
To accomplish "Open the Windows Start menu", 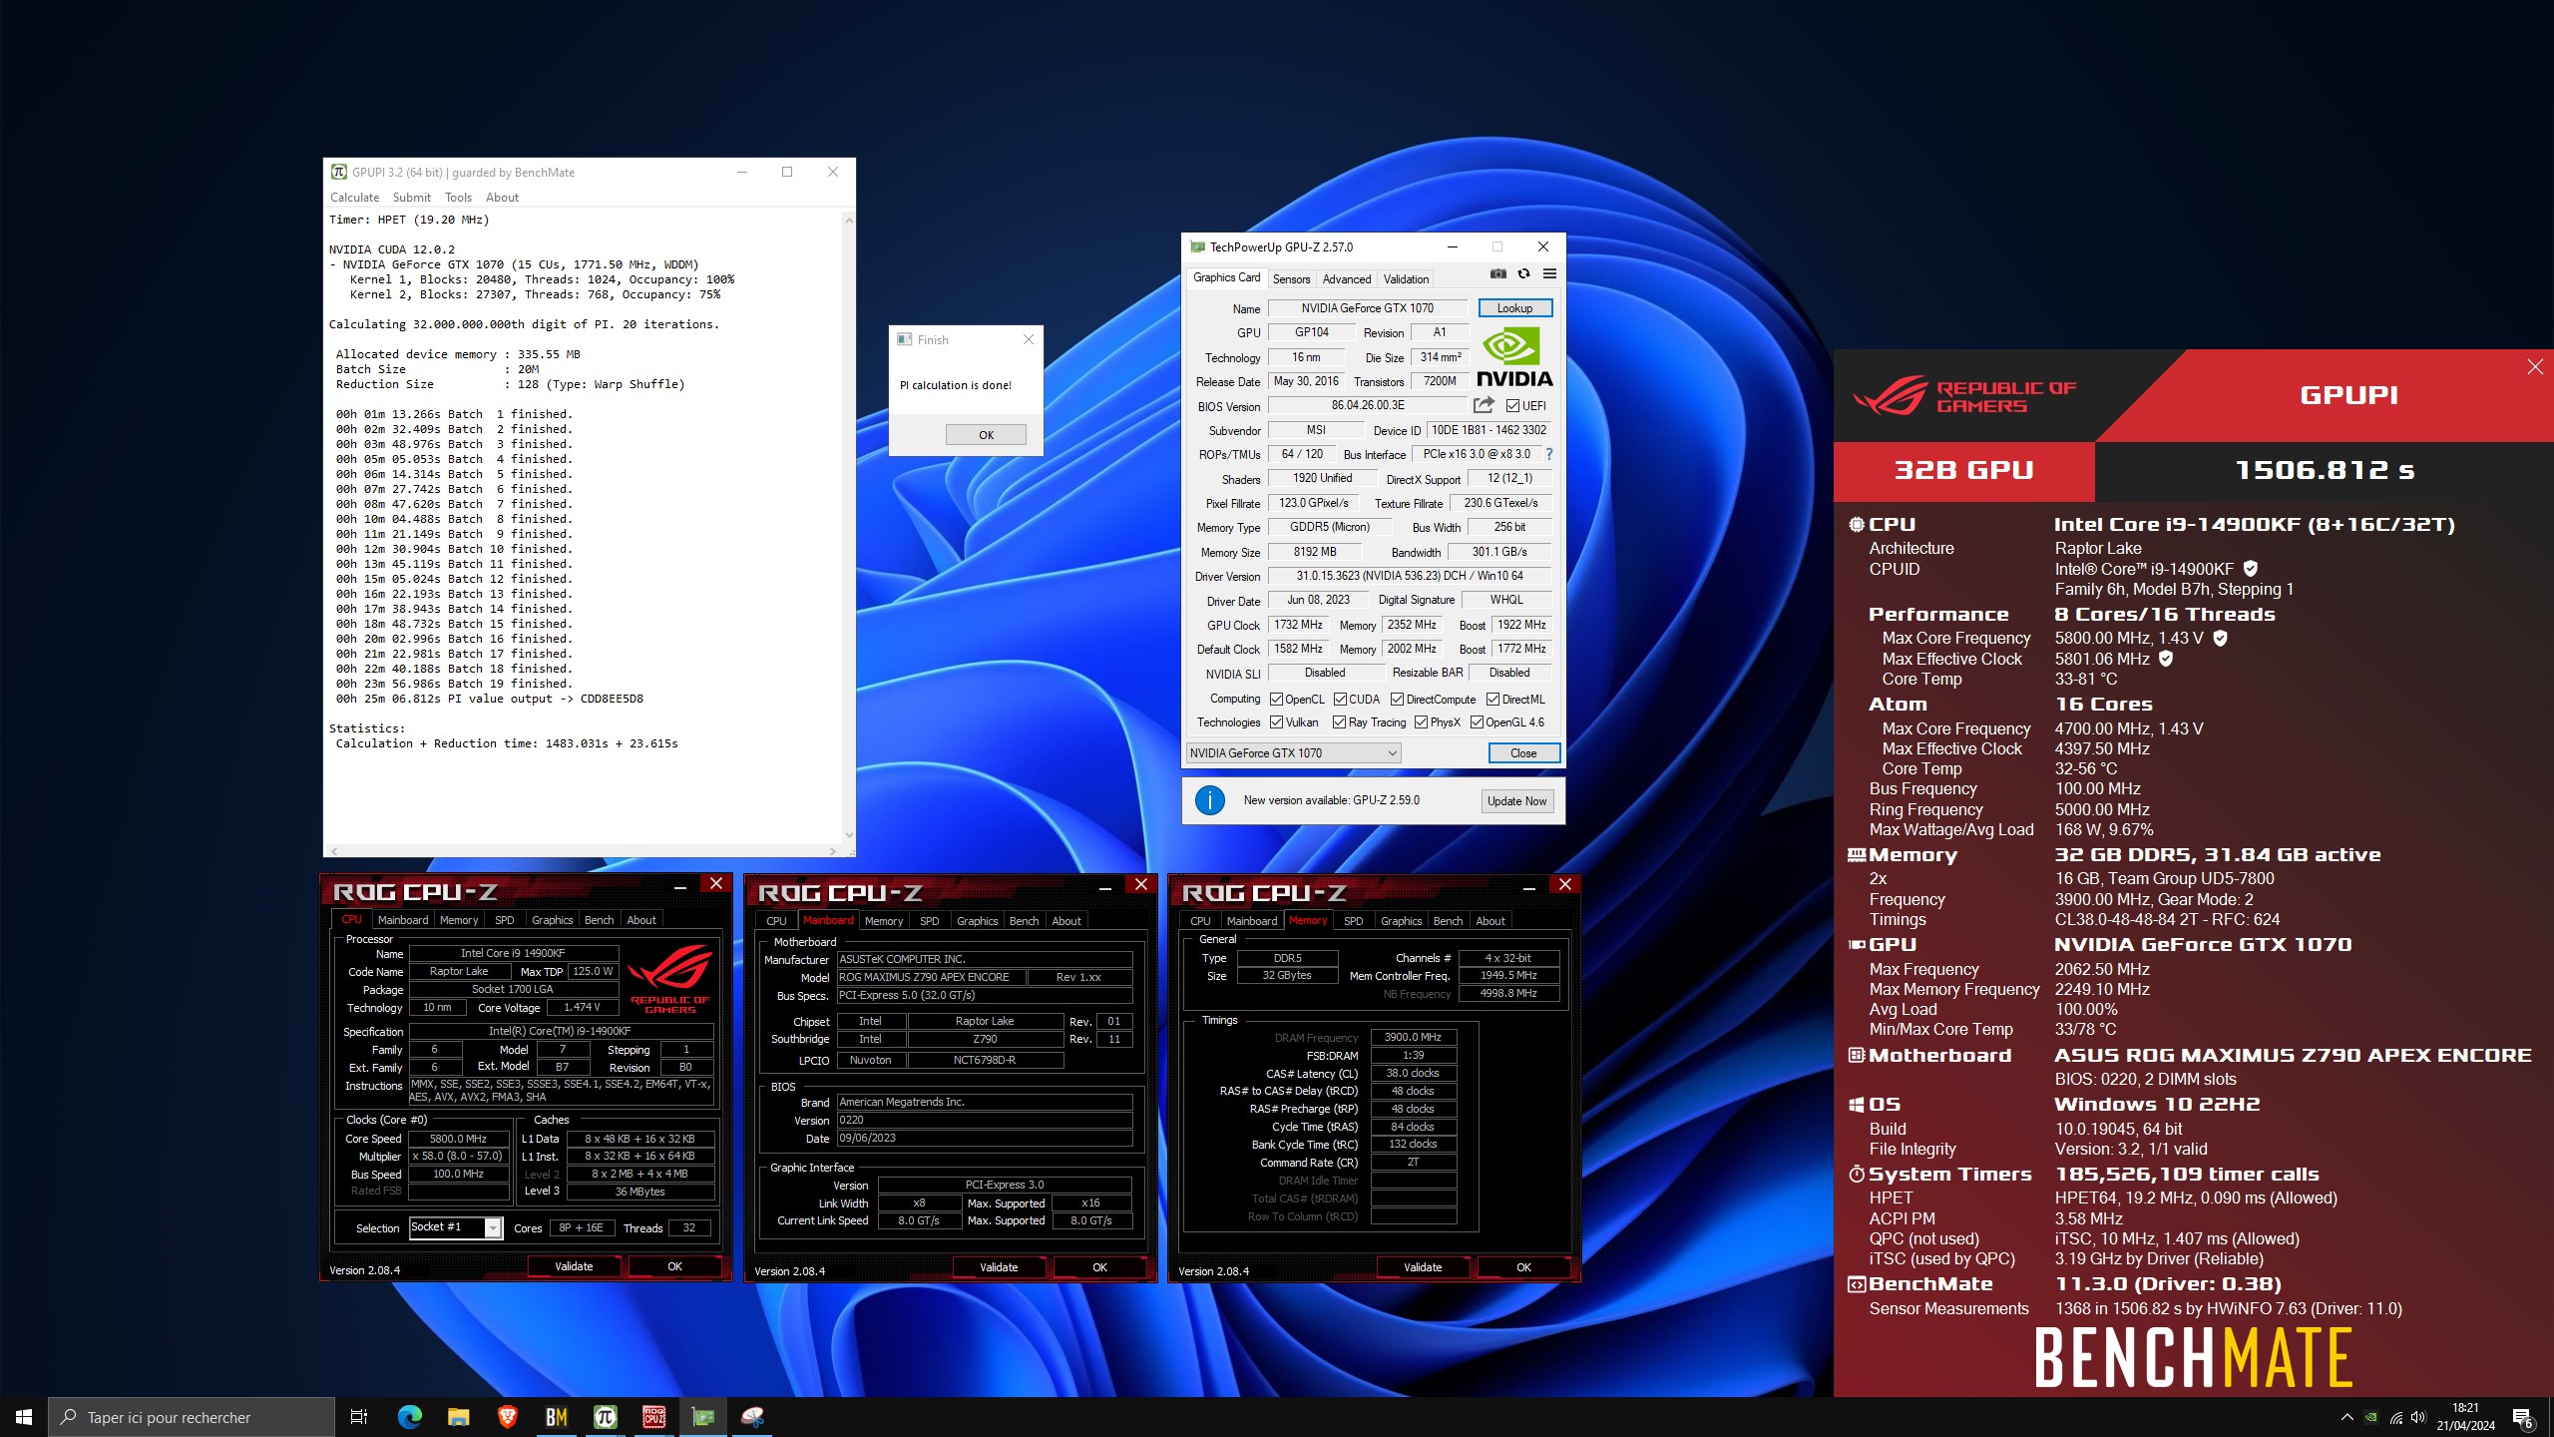I will point(24,1417).
